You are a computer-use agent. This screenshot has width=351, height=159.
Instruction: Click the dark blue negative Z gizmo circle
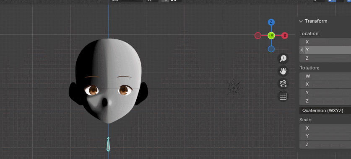click(x=271, y=49)
